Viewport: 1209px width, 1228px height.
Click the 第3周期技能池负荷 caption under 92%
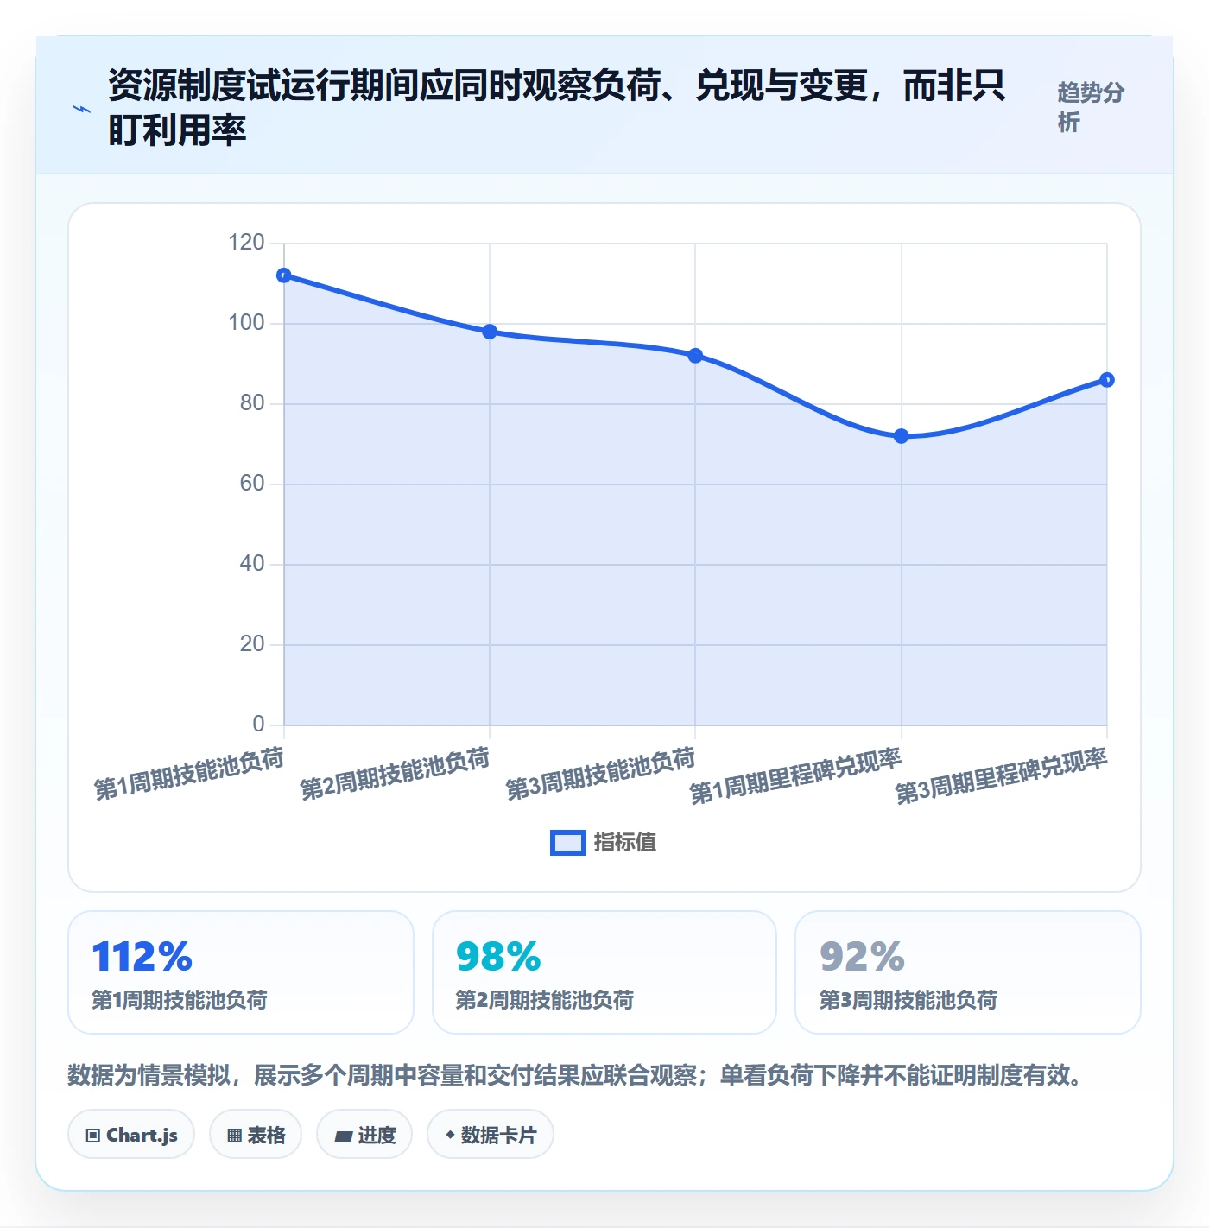908,1000
